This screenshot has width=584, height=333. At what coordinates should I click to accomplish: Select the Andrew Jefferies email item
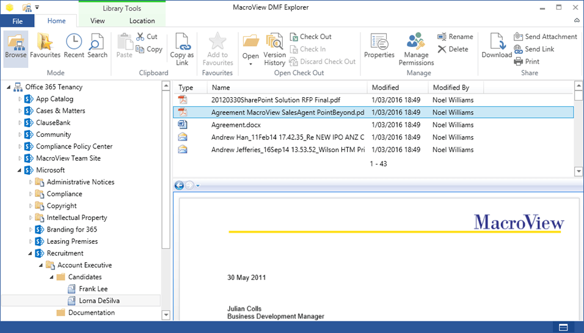(x=373, y=150)
